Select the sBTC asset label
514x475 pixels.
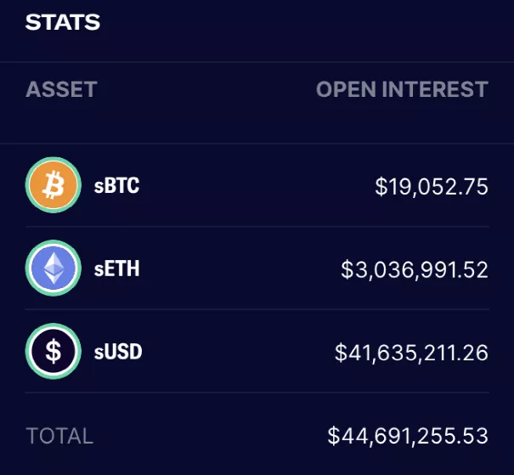click(x=116, y=185)
